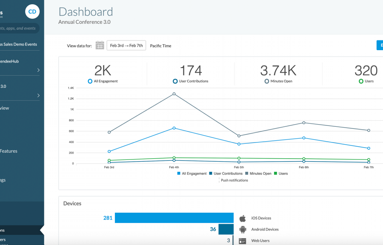Expand the 3.0 event sidebar chevron
The width and height of the screenshot is (383, 245).
(38, 96)
